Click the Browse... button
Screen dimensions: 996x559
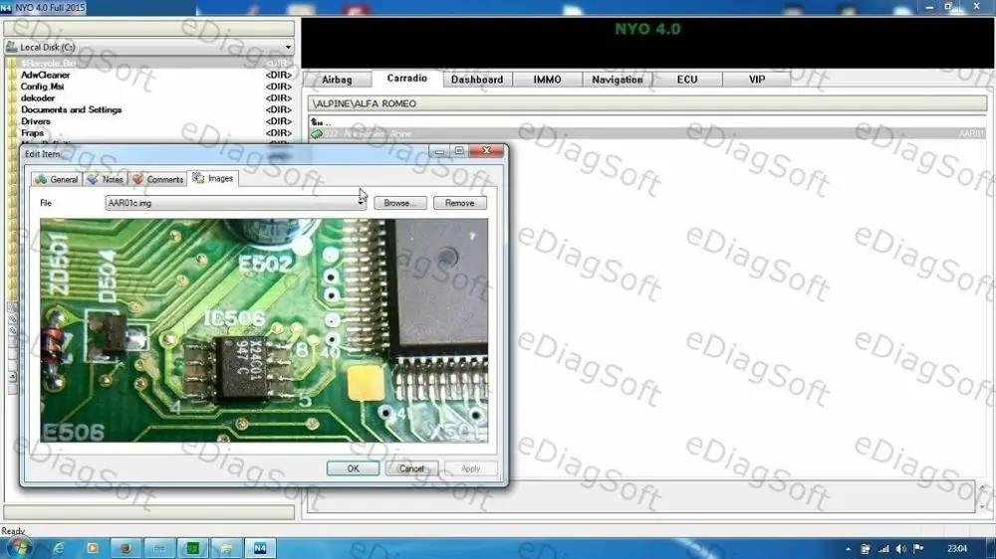400,203
